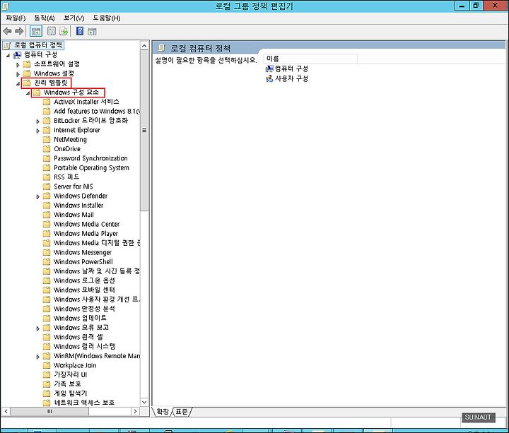Viewport: 509px width, 433px height.
Task: Select Windows 로그온 옵션 folder
Action: point(84,280)
